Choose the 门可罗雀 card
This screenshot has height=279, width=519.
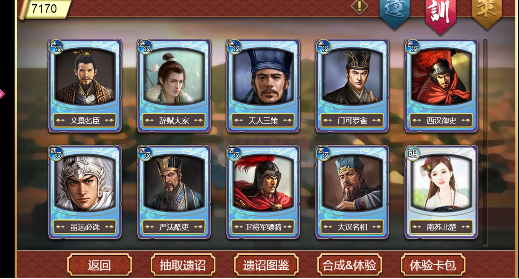point(352,86)
